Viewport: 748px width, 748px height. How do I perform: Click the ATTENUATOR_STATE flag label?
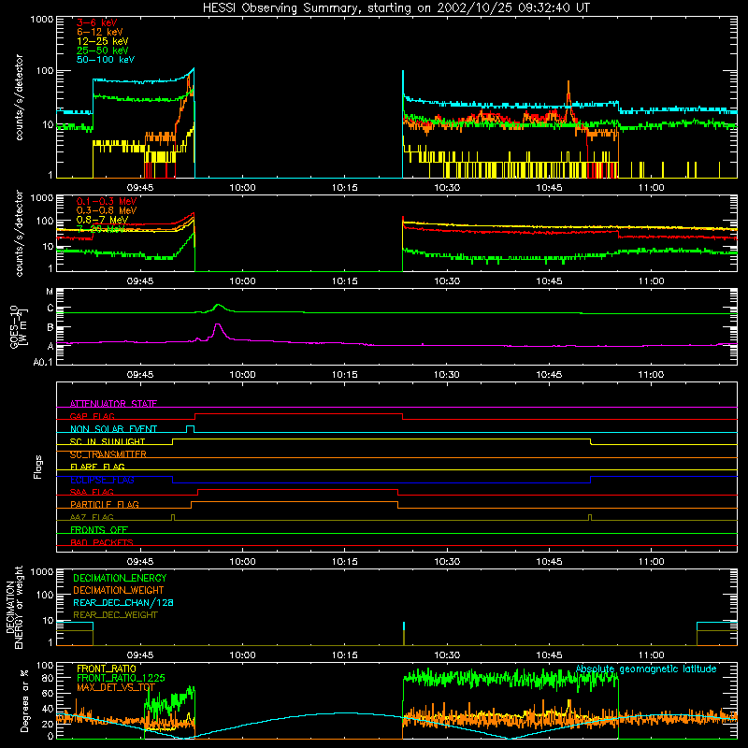tap(113, 404)
